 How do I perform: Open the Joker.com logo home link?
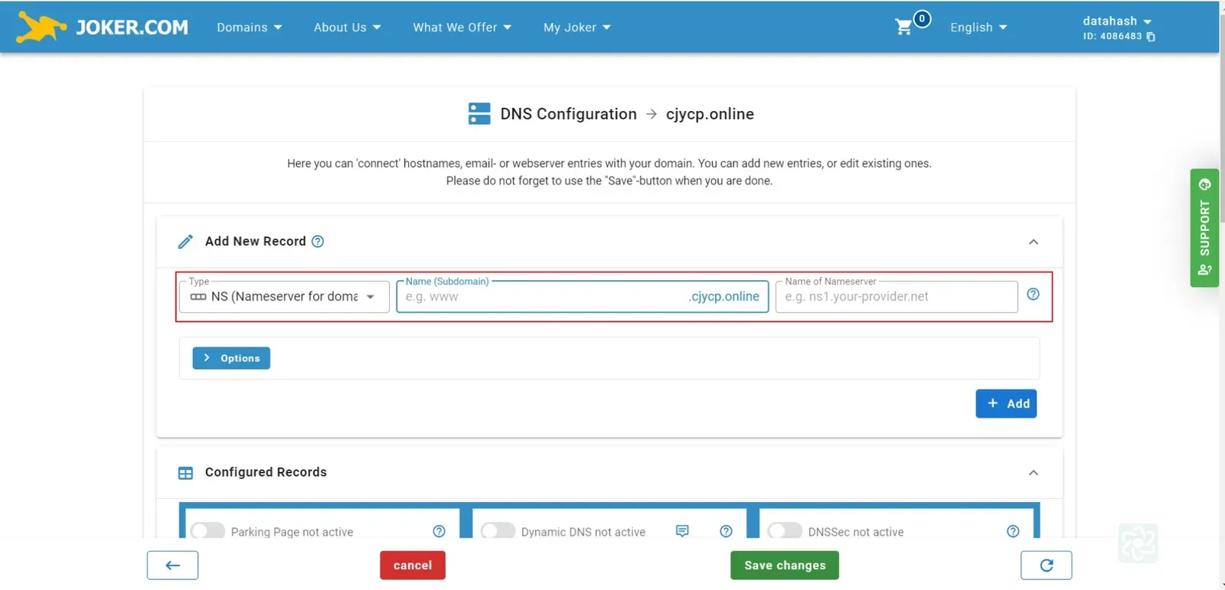point(103,28)
